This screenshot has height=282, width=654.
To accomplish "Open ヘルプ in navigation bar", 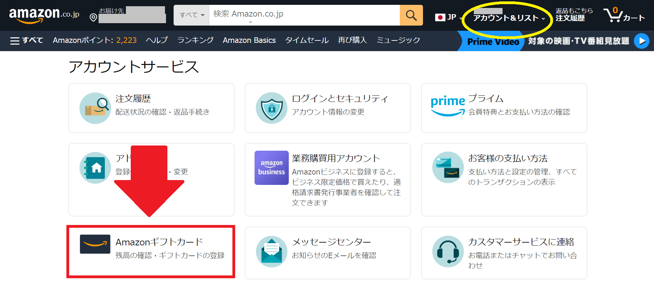I will coord(157,40).
